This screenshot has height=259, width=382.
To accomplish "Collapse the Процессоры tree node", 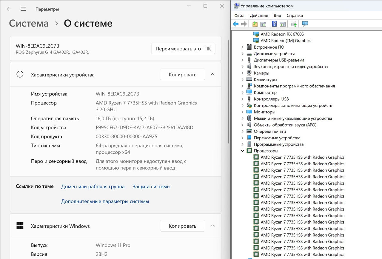I will (242, 151).
